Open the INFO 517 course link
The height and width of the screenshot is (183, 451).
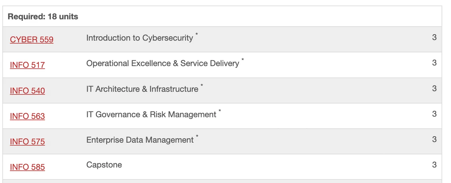click(x=27, y=65)
